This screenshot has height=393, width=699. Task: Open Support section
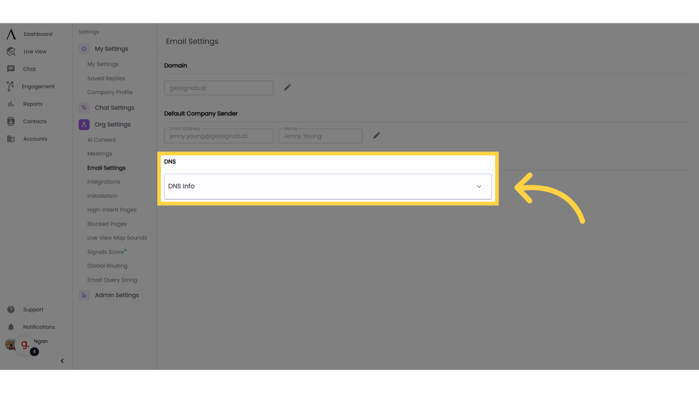click(33, 310)
